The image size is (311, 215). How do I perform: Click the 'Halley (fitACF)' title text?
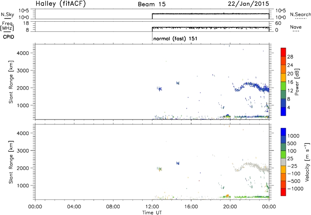pyautogui.click(x=61, y=4)
